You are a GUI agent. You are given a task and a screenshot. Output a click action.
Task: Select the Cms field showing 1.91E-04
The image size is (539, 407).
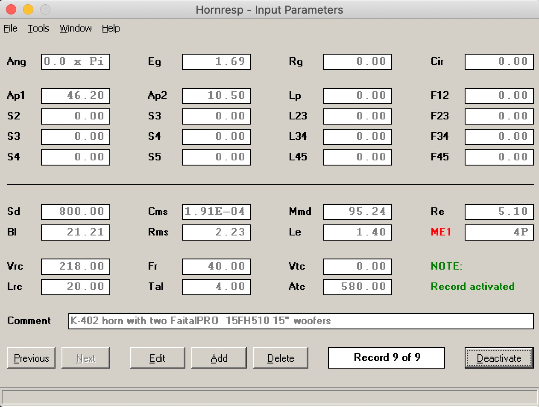tap(217, 212)
